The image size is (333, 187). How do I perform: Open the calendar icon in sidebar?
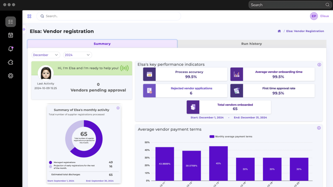[x=10, y=35]
